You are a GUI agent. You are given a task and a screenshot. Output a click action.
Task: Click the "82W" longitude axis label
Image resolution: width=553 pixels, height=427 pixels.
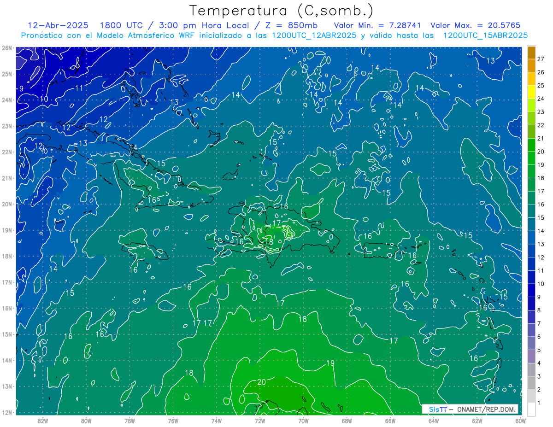tap(43, 421)
